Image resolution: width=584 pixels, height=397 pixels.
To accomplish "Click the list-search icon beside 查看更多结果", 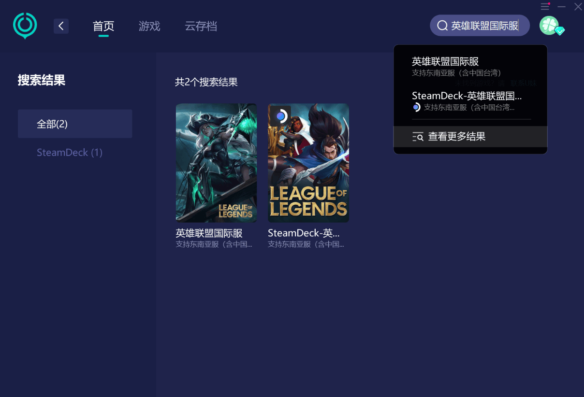I will tap(418, 137).
